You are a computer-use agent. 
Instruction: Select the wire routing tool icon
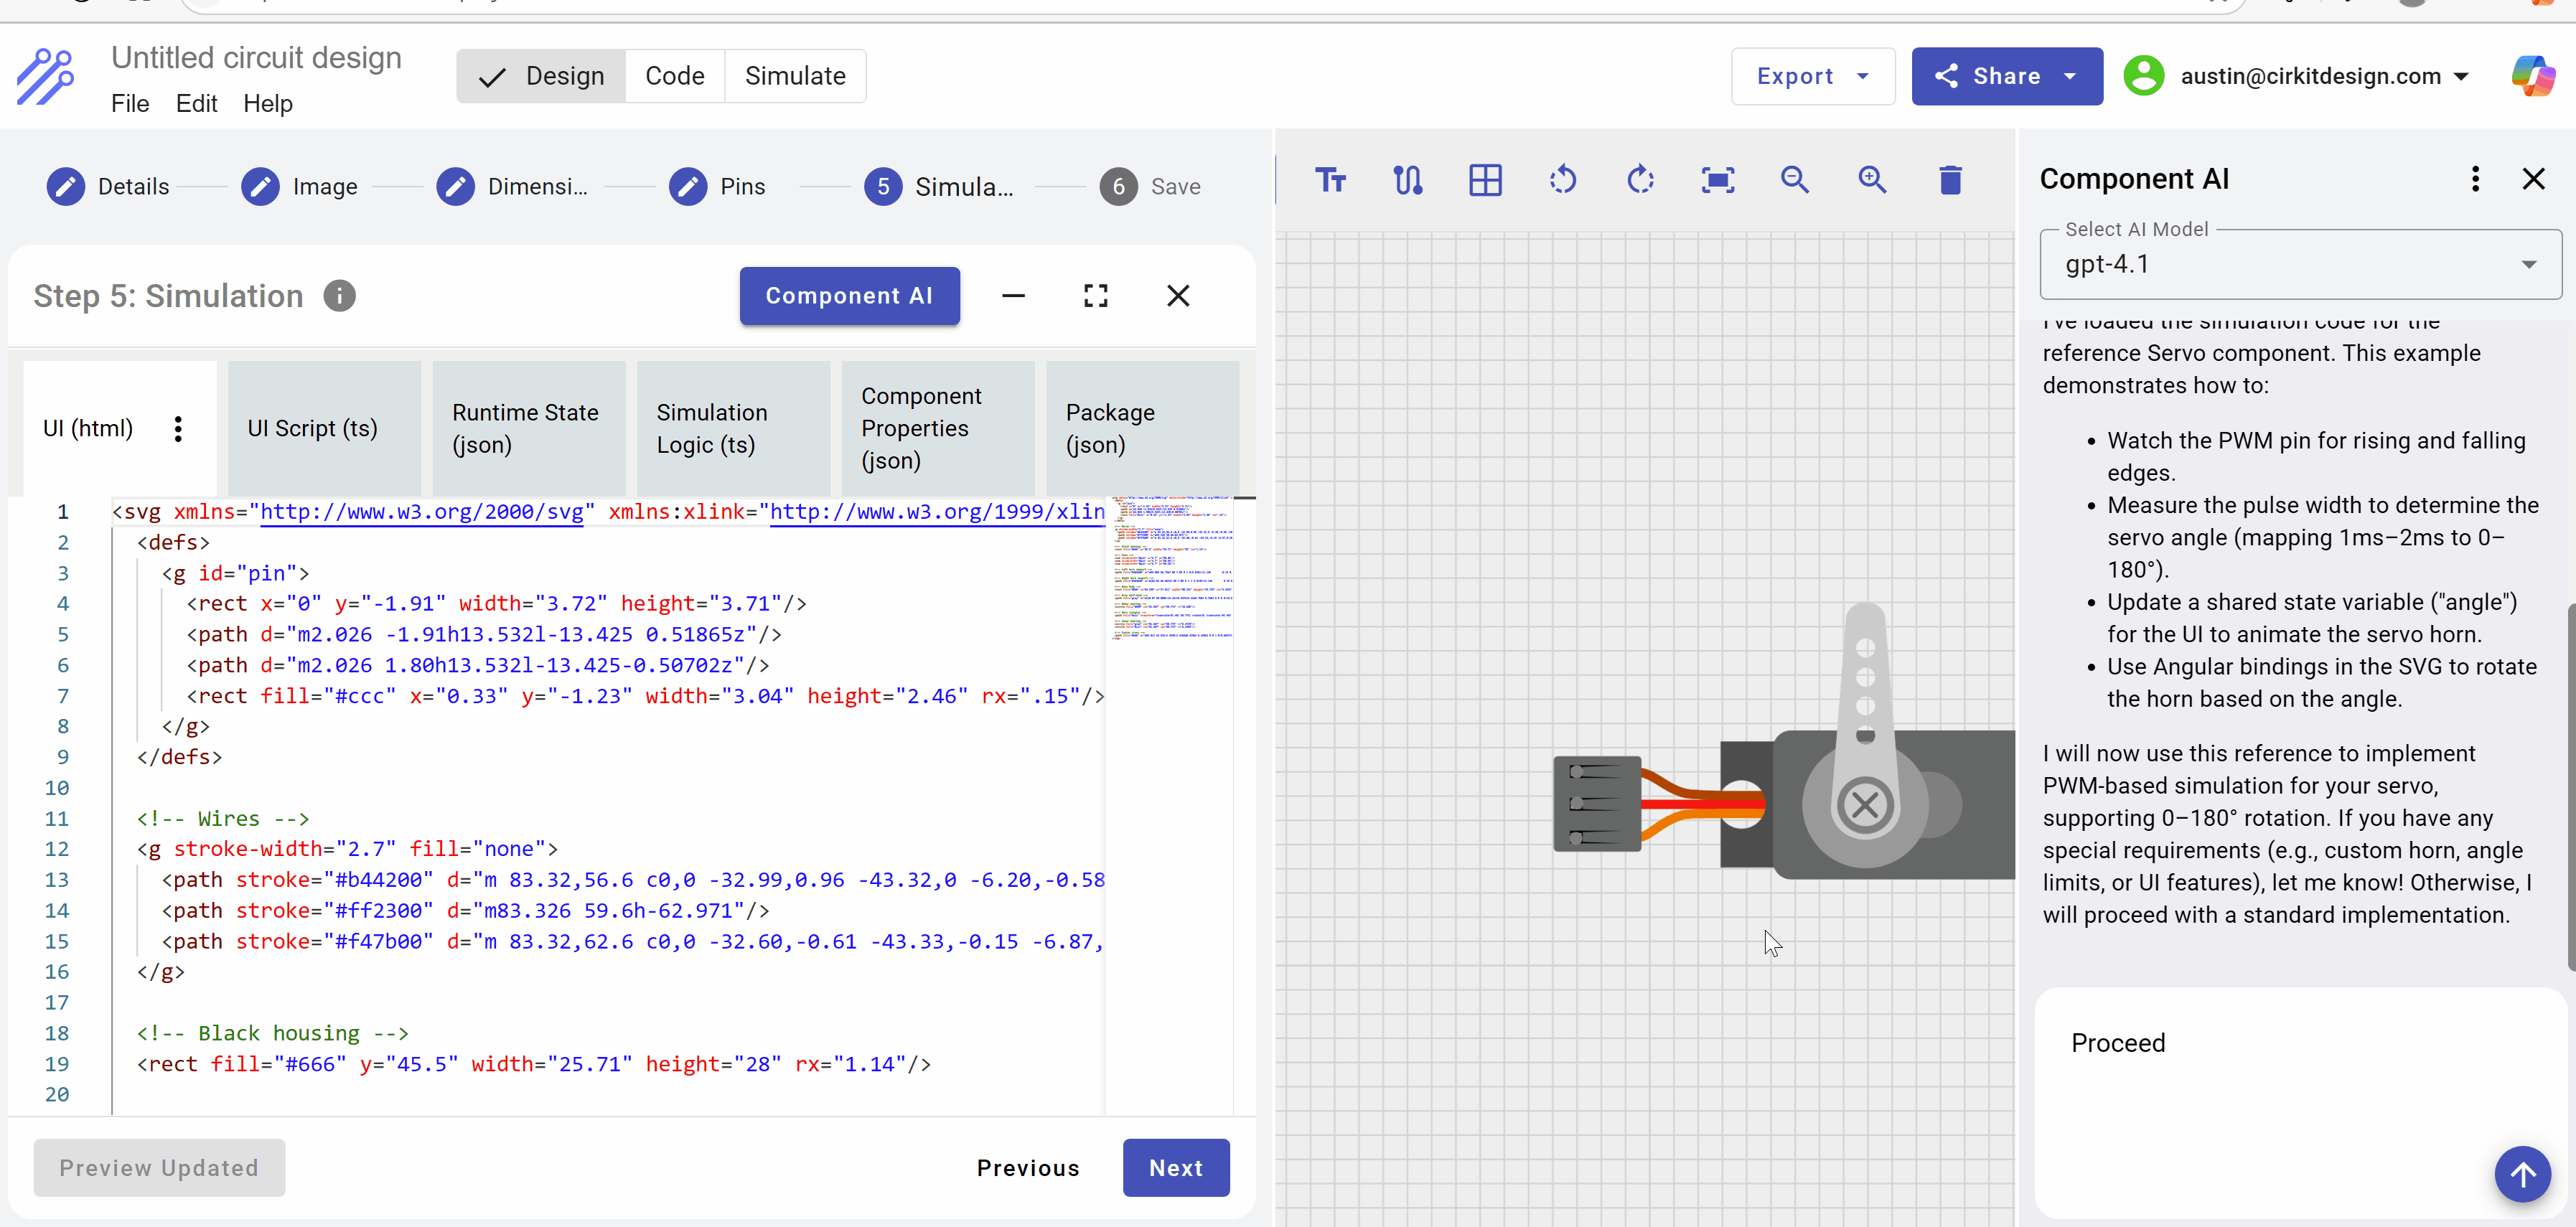click(1408, 180)
